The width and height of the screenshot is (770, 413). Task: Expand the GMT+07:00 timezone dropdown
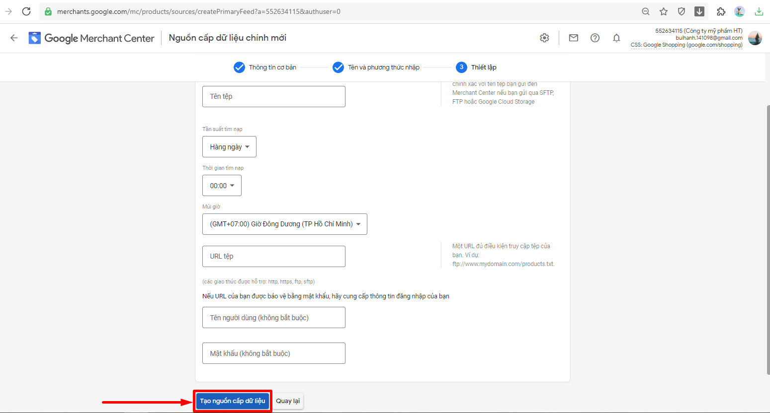pyautogui.click(x=284, y=224)
